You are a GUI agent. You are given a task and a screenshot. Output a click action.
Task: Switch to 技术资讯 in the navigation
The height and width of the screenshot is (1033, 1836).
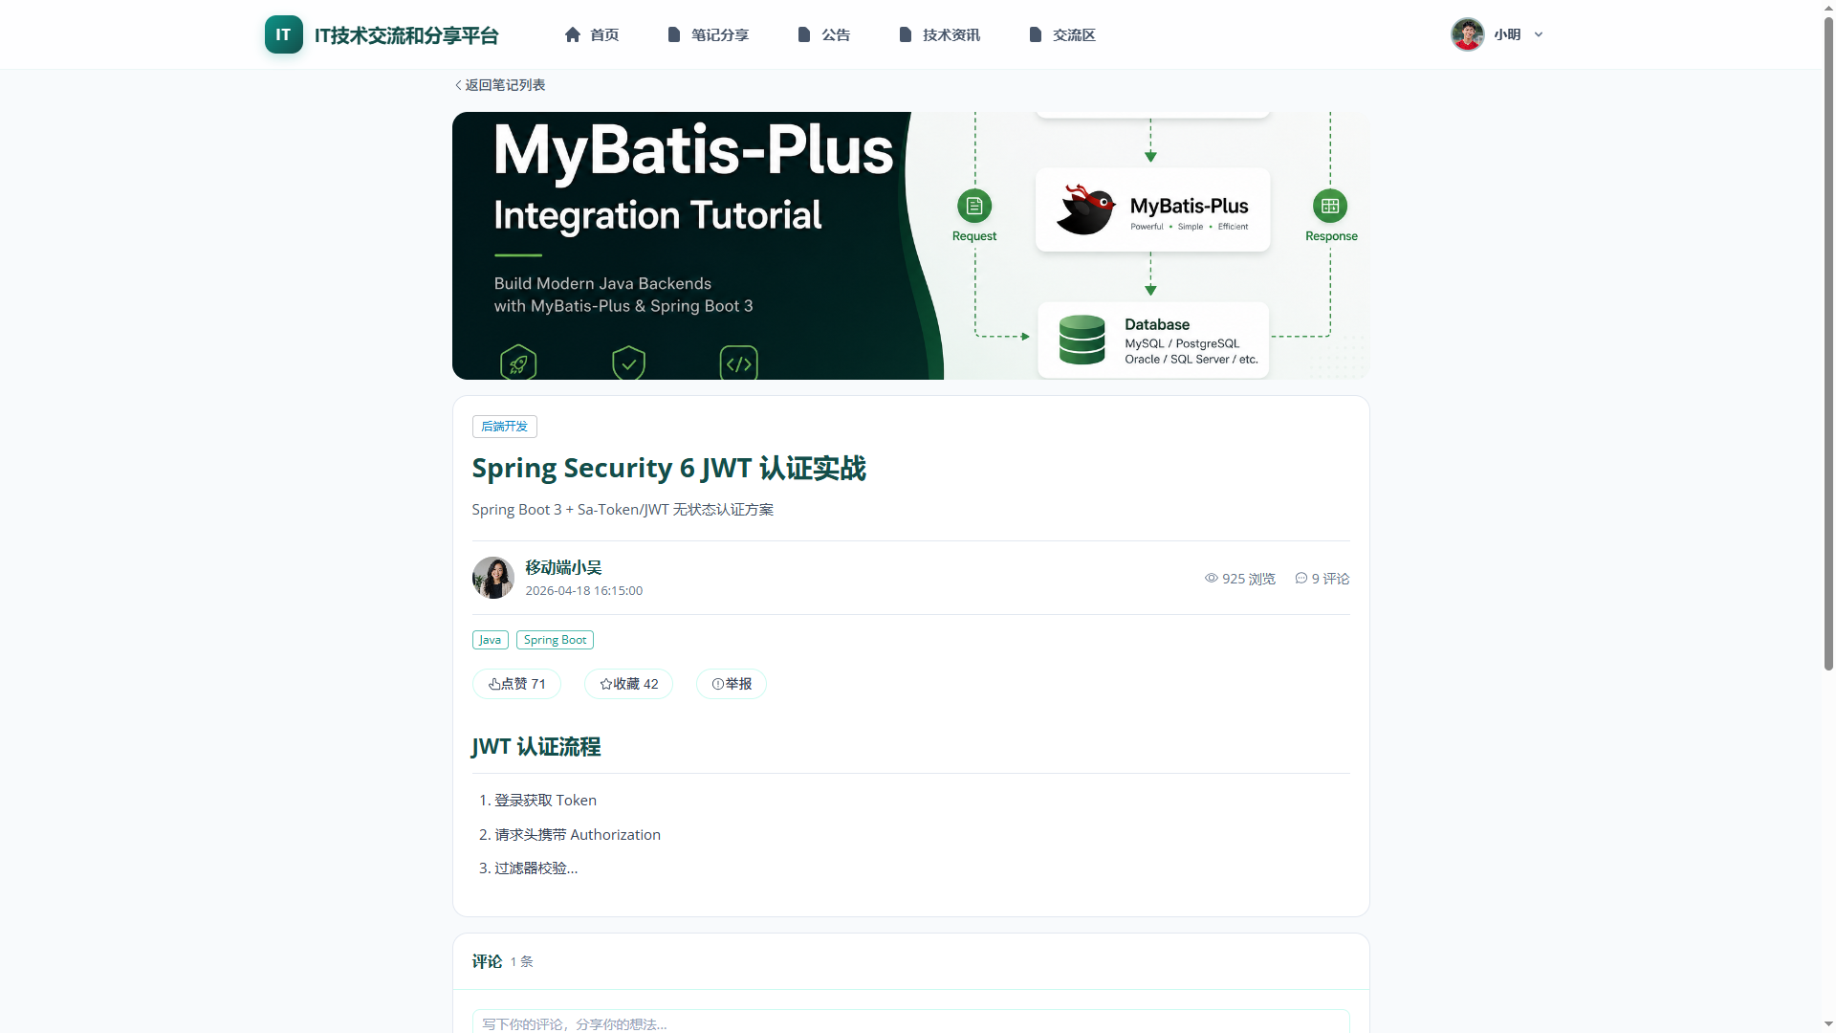click(x=940, y=34)
